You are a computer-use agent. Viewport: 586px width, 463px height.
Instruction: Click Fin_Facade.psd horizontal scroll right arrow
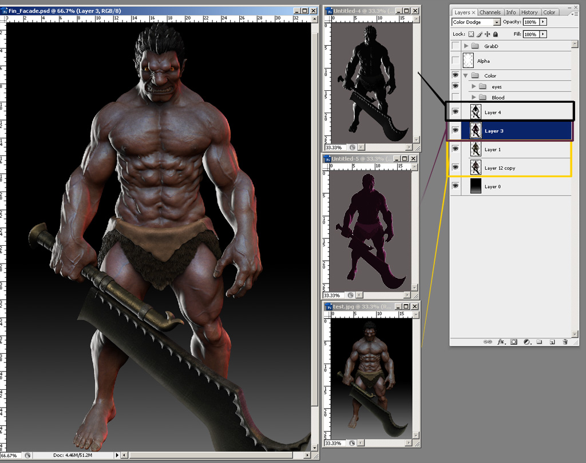pyautogui.click(x=307, y=455)
